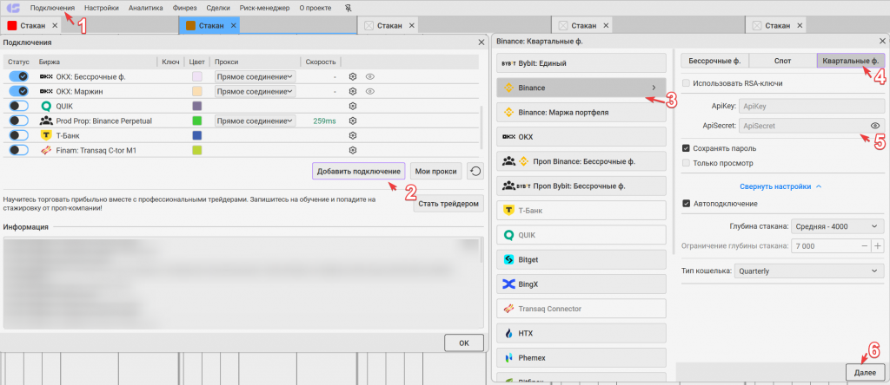
Task: Decrease depth limit with minus button
Action: pos(865,246)
